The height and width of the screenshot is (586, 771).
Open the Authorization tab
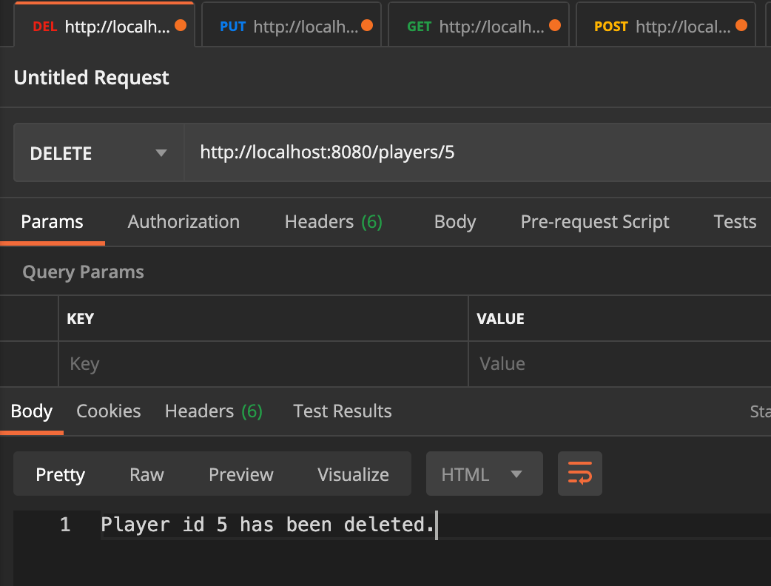[184, 222]
